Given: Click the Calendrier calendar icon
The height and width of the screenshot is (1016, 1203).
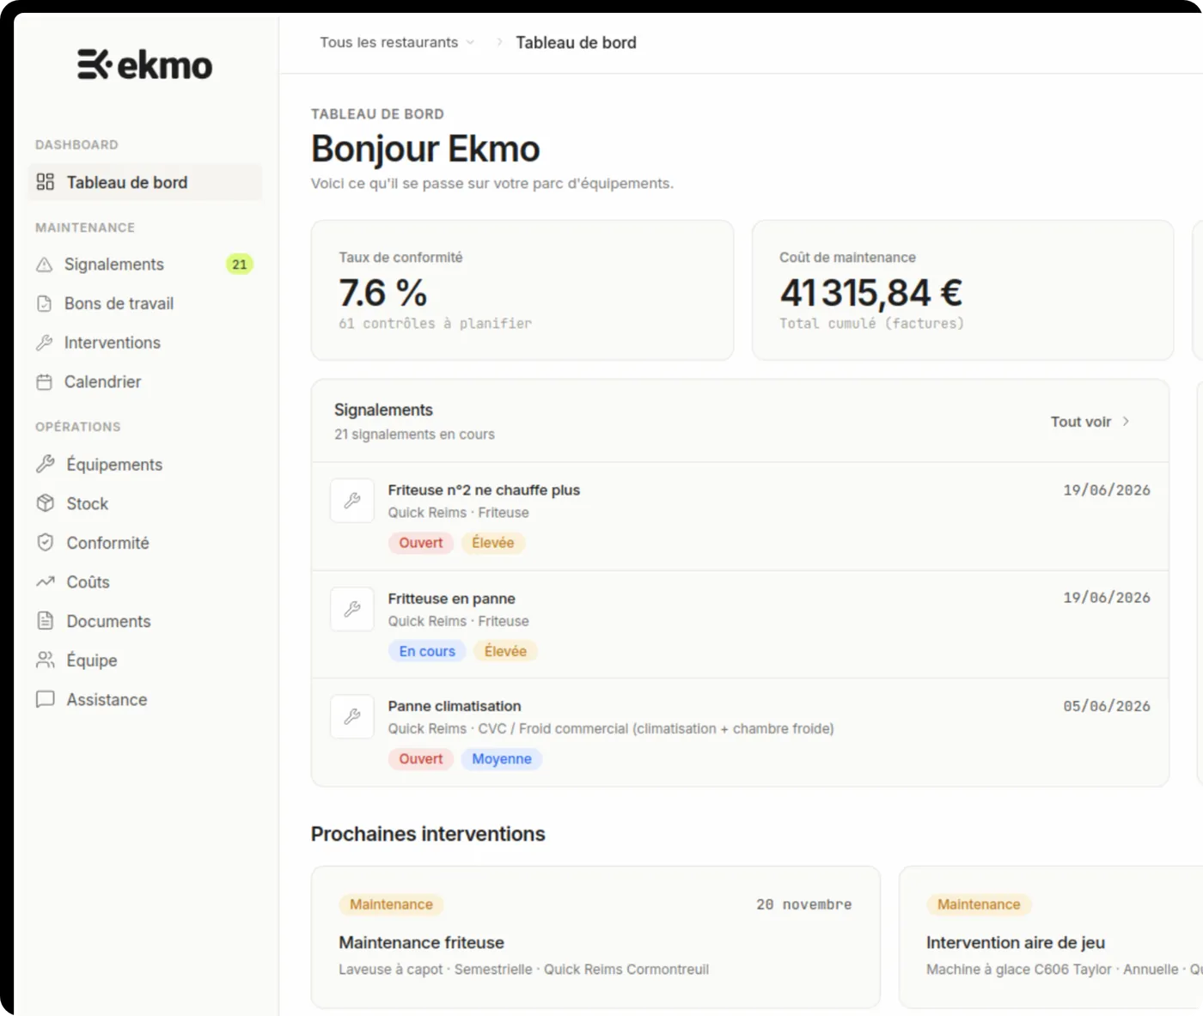Looking at the screenshot, I should click(45, 382).
